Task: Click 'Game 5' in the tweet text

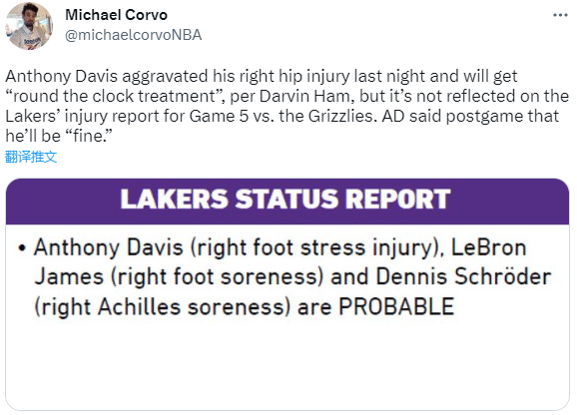Action: [219, 116]
